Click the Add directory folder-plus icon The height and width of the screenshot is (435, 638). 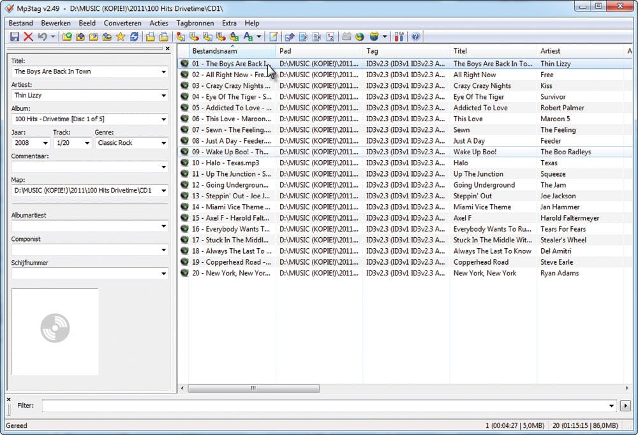(x=80, y=36)
